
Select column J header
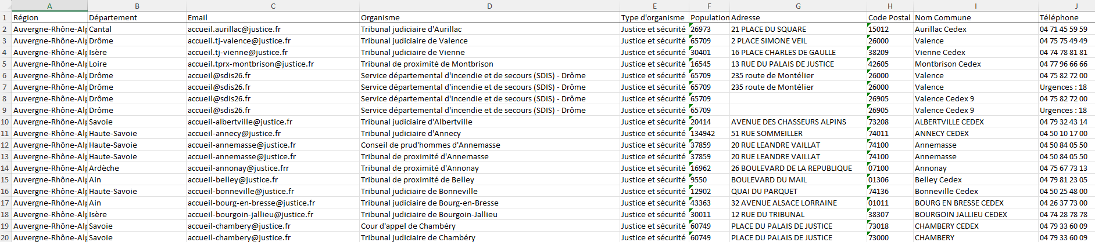(x=1067, y=6)
